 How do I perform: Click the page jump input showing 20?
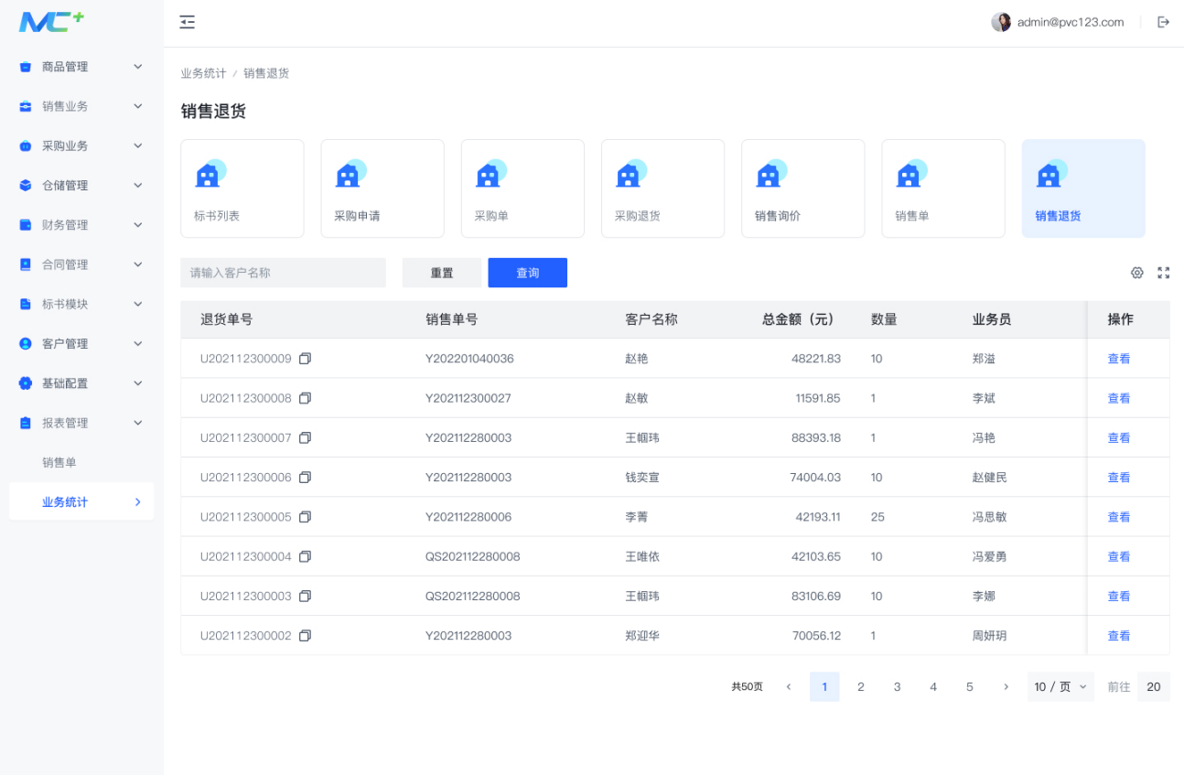[x=1154, y=687]
